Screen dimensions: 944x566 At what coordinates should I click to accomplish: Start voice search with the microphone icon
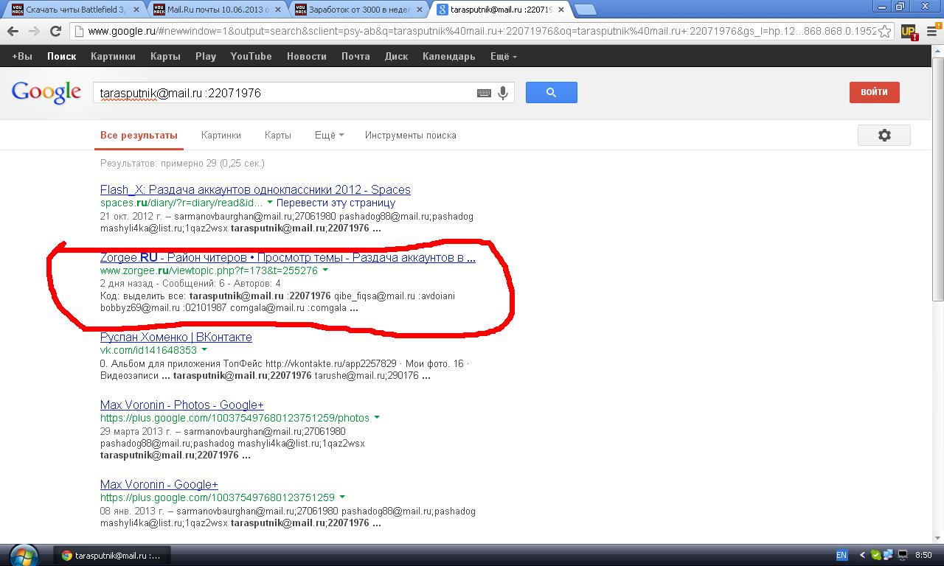[x=503, y=93]
